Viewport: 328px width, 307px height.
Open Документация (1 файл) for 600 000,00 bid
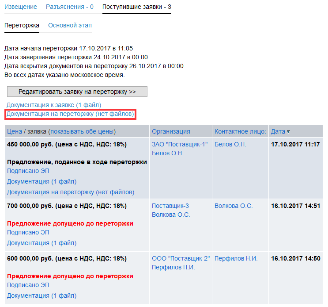click(41, 295)
